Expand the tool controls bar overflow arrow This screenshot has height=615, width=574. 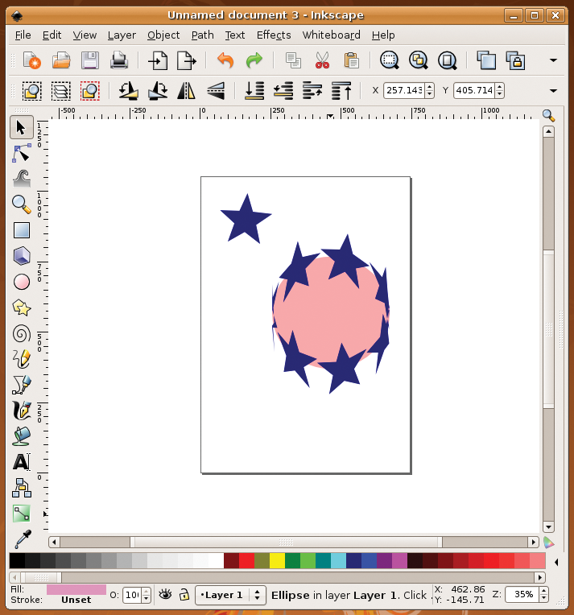[x=553, y=91]
